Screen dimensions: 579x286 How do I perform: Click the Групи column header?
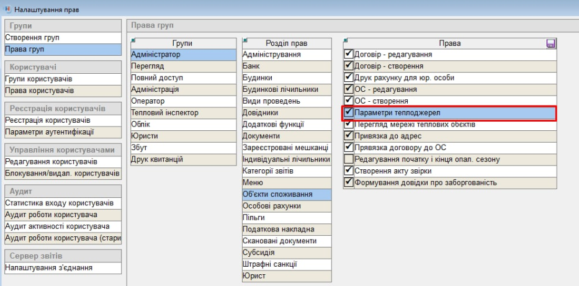pyautogui.click(x=181, y=43)
